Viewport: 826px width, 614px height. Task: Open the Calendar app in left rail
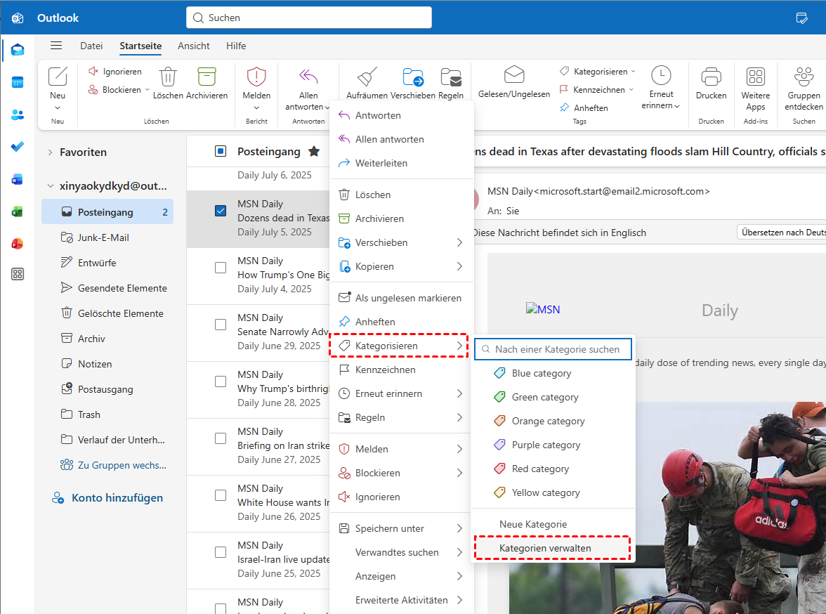coord(18,82)
